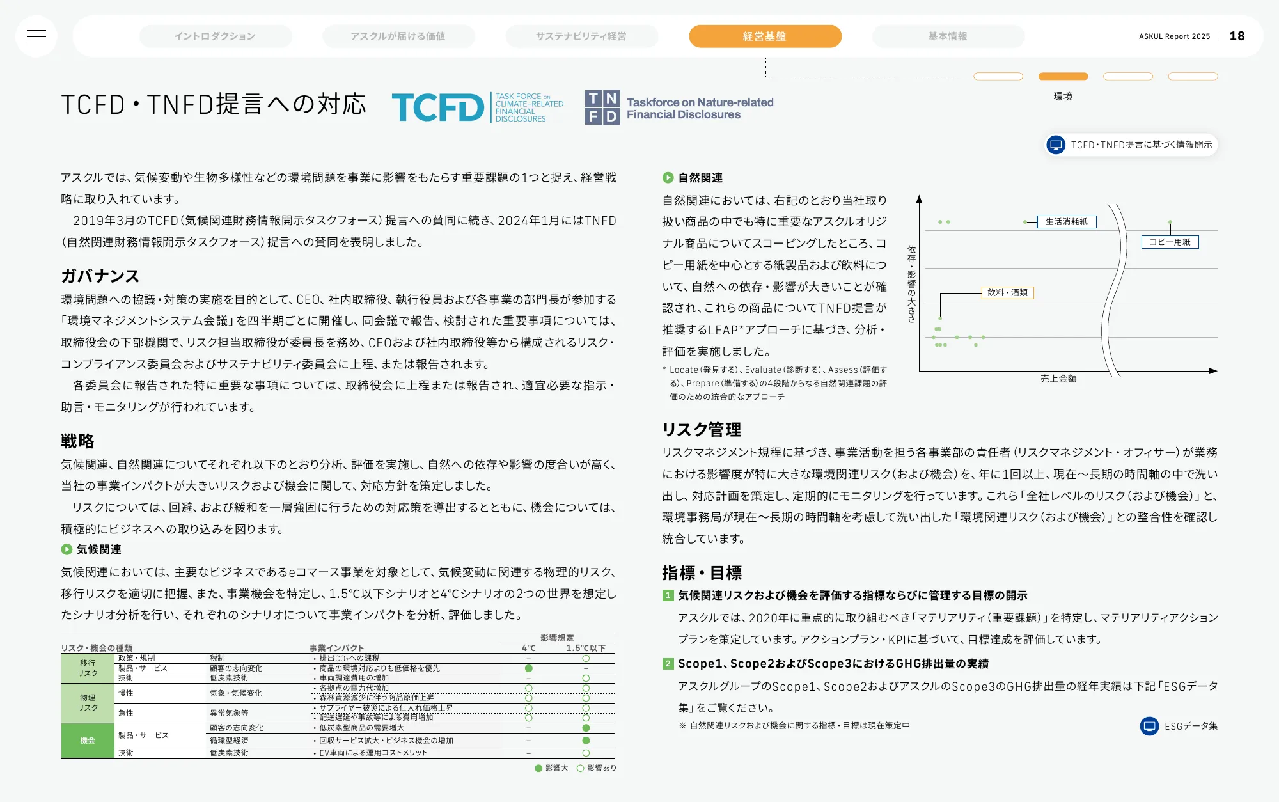Click monitor icon beside TCFD・TNFD情報開示
The image size is (1279, 802).
pyautogui.click(x=1056, y=145)
